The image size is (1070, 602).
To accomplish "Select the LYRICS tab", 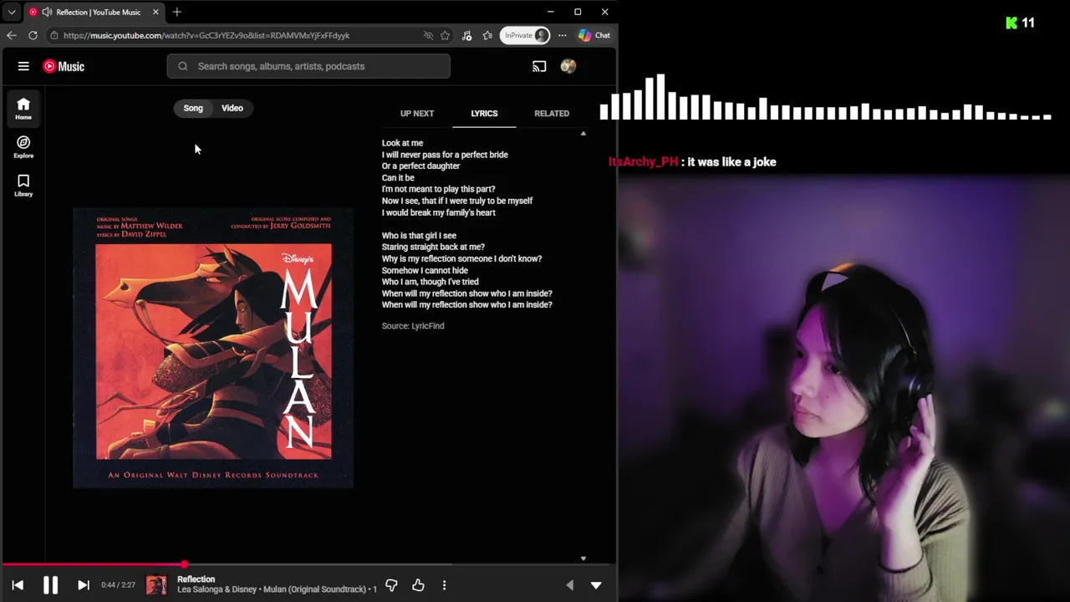I will [x=484, y=113].
